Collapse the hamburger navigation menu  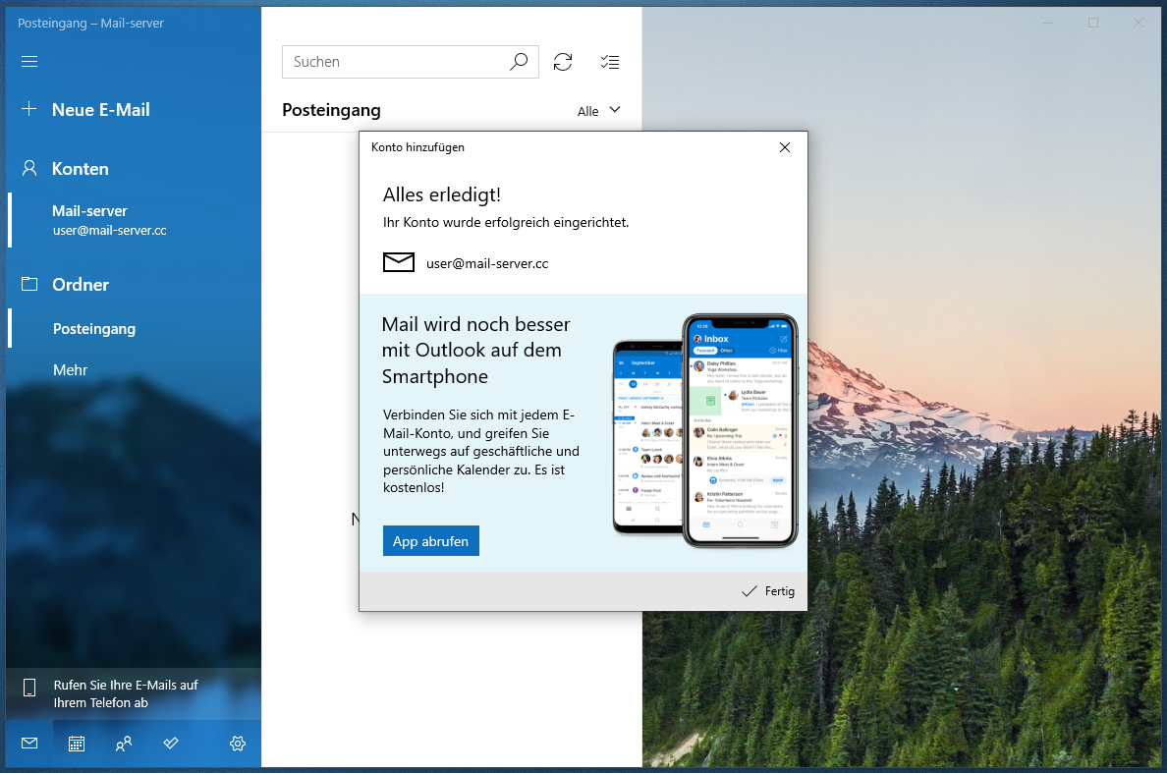pos(29,62)
